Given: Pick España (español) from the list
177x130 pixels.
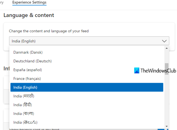Looking at the screenshot, I should [28, 70].
